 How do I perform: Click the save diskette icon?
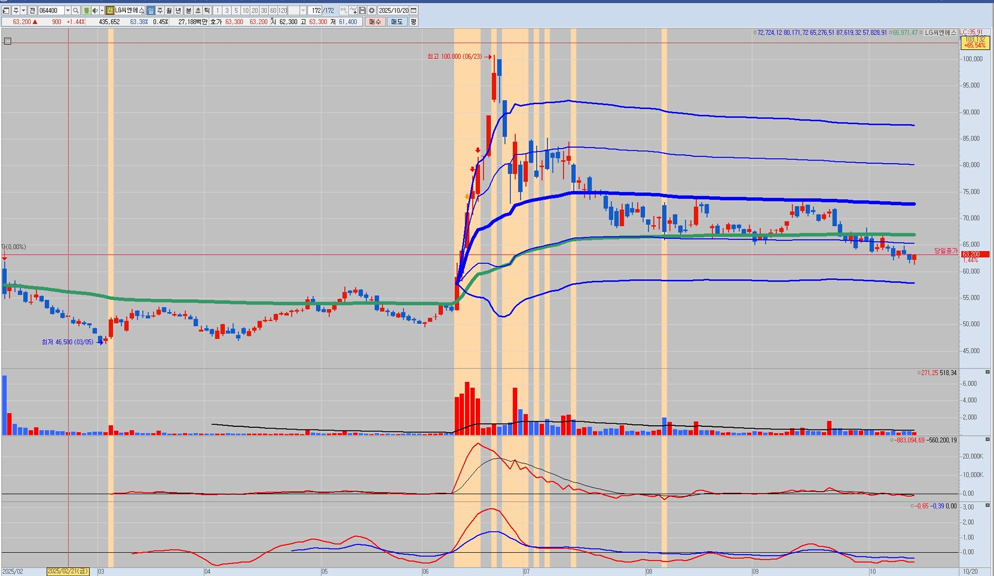(362, 10)
